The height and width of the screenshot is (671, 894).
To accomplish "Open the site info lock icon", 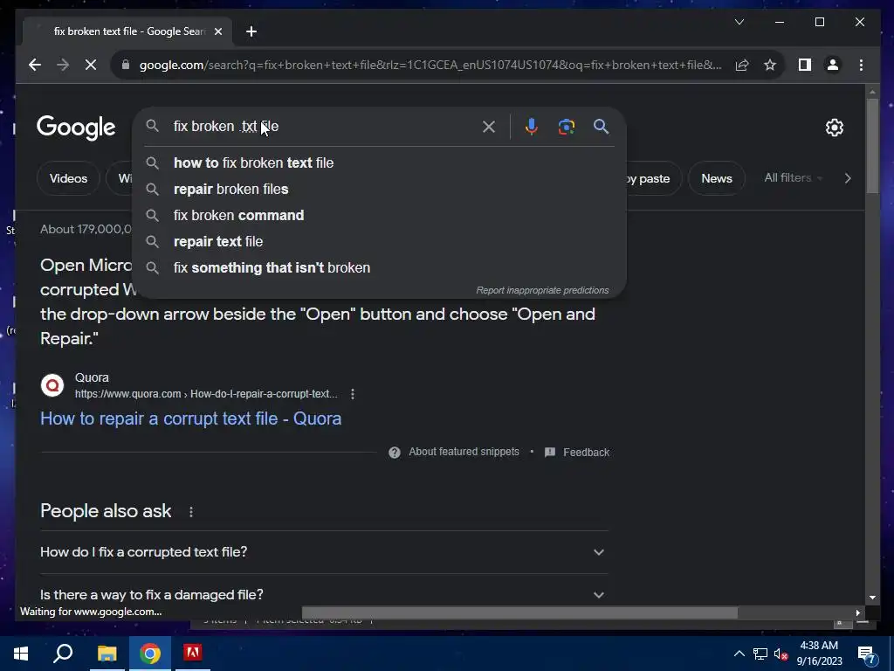I will coord(126,65).
